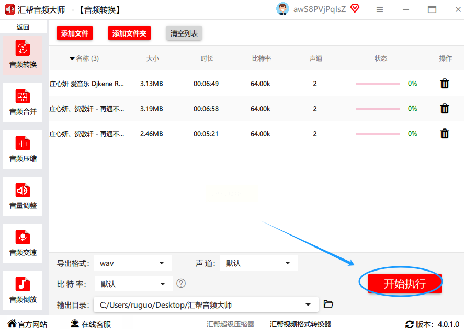The image size is (464, 329).
Task: Open the 音频转换 sidebar tool
Action: (x=23, y=55)
